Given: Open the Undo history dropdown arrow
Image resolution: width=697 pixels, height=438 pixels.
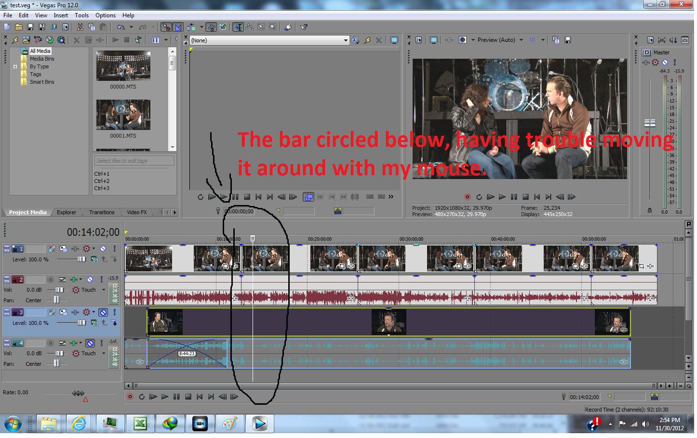Looking at the screenshot, I should click(131, 27).
